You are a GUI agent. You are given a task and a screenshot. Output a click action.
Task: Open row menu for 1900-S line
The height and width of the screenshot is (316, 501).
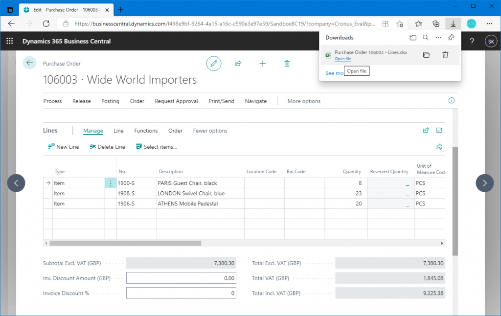tap(111, 183)
